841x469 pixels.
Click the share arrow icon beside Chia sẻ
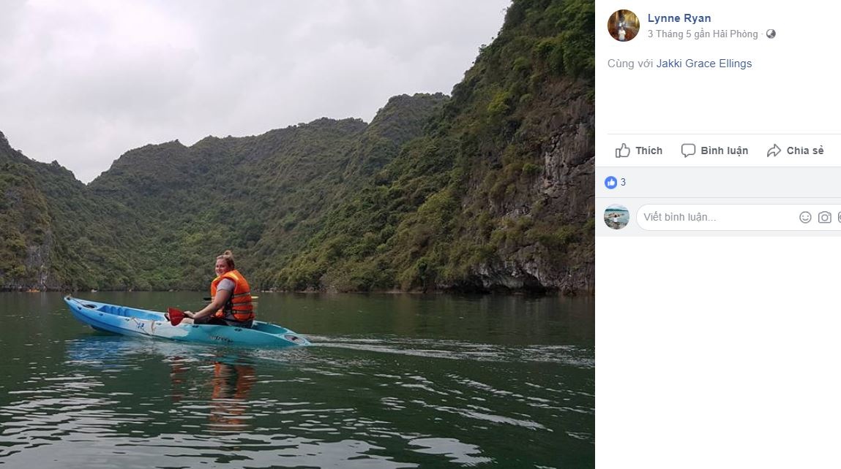[772, 150]
